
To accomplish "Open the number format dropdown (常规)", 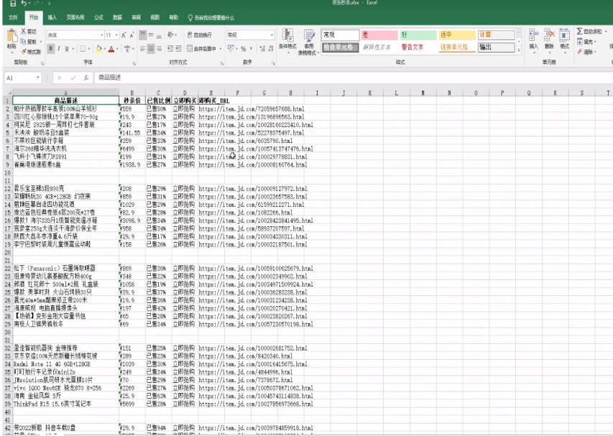I will point(272,35).
